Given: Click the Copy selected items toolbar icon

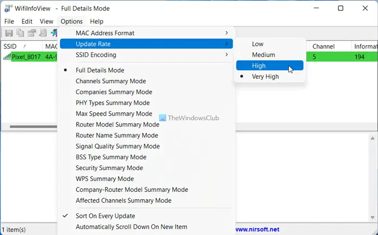Looking at the screenshot, I should (21, 33).
